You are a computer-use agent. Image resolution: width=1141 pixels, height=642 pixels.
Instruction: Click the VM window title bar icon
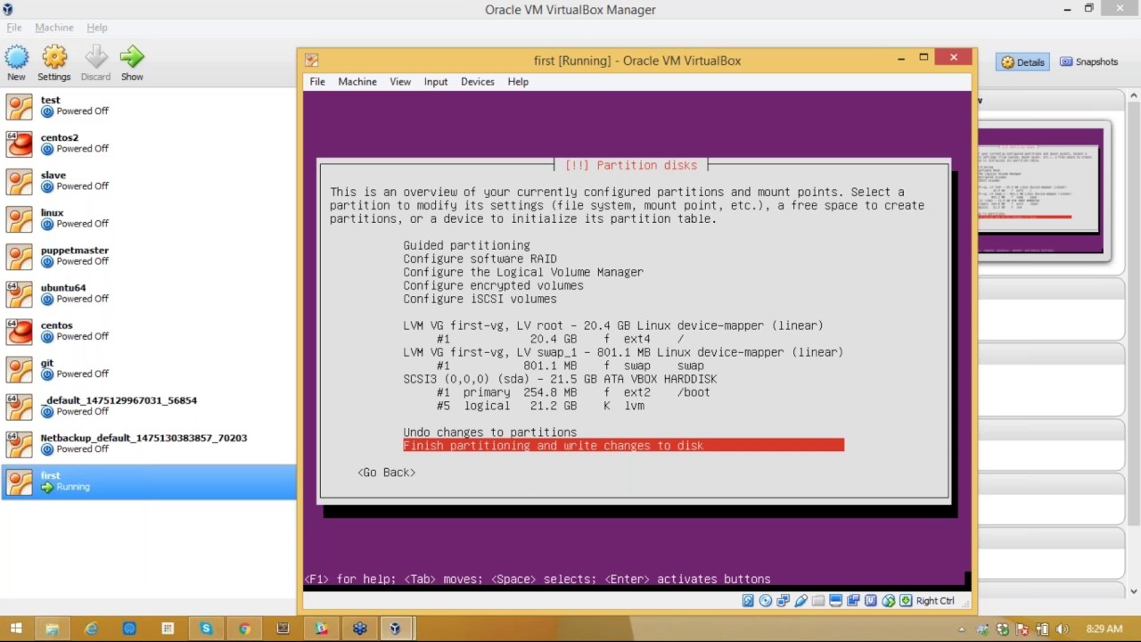click(311, 60)
